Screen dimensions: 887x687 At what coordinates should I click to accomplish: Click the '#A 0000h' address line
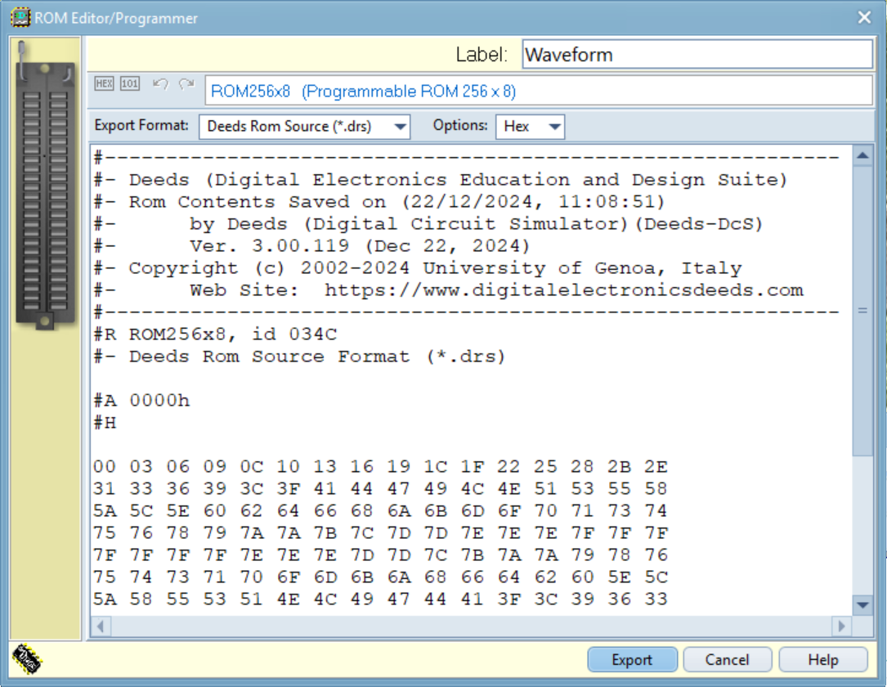tap(142, 401)
